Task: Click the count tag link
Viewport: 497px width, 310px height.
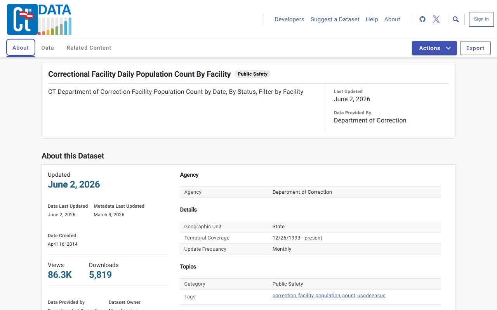Action: [349, 296]
